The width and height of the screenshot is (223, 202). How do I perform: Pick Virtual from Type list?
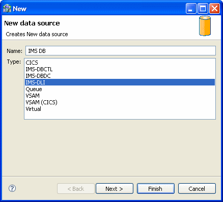[120, 109]
